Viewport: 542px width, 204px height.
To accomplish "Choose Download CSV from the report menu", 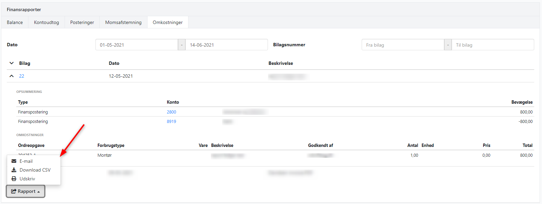I will 35,170.
